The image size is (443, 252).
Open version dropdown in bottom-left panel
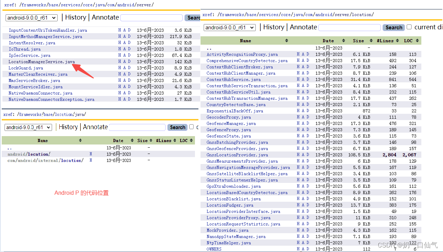click(x=28, y=127)
